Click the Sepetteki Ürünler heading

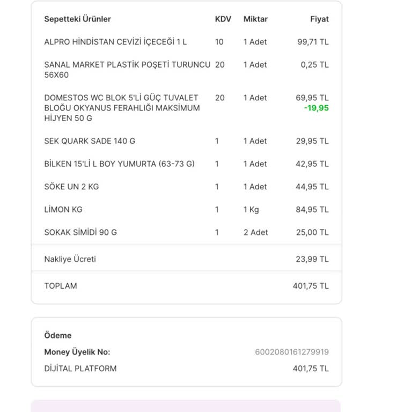pos(77,19)
